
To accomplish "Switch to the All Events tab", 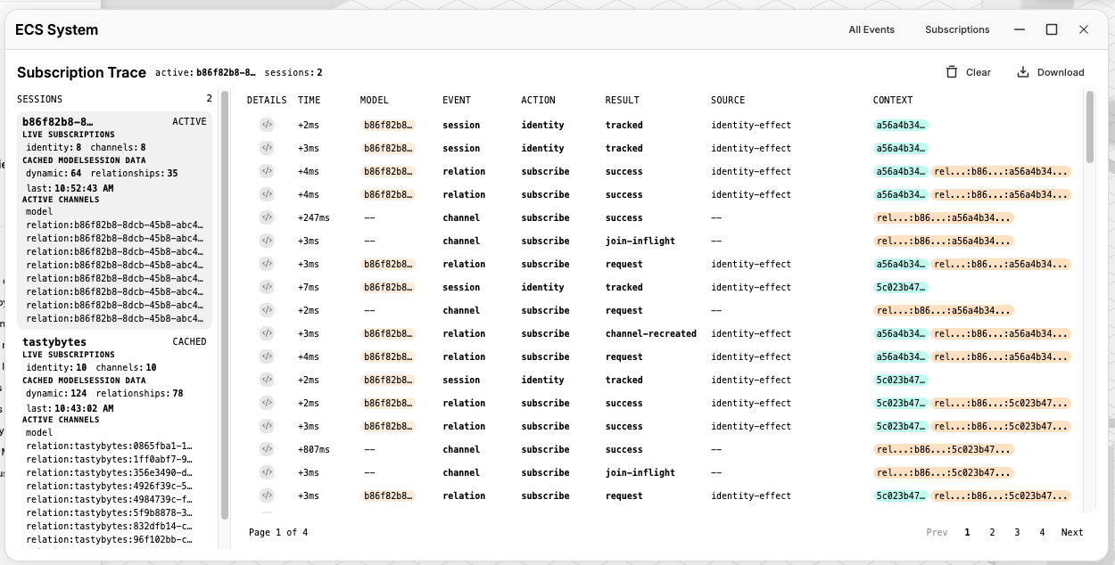I will 871,29.
